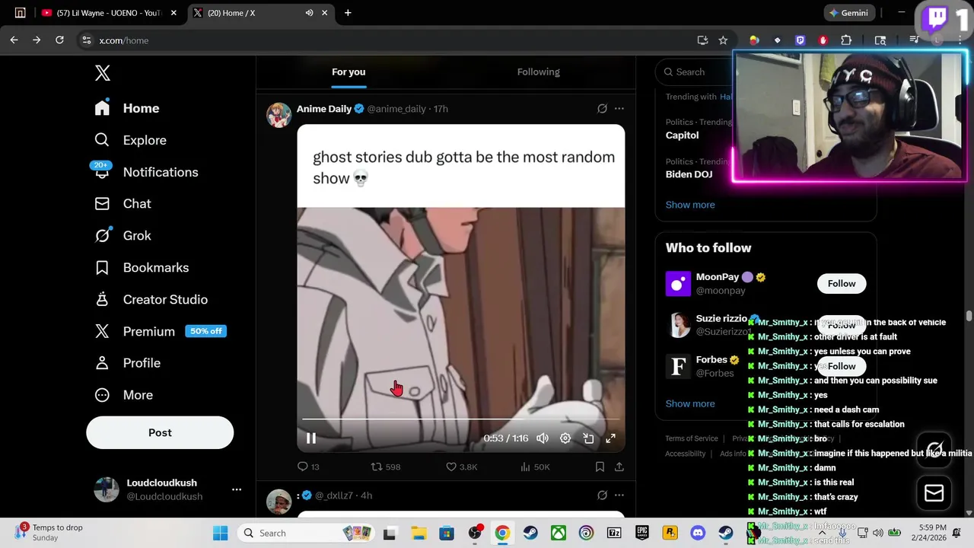Open account options dots beside Loudcloudkush

click(237, 489)
